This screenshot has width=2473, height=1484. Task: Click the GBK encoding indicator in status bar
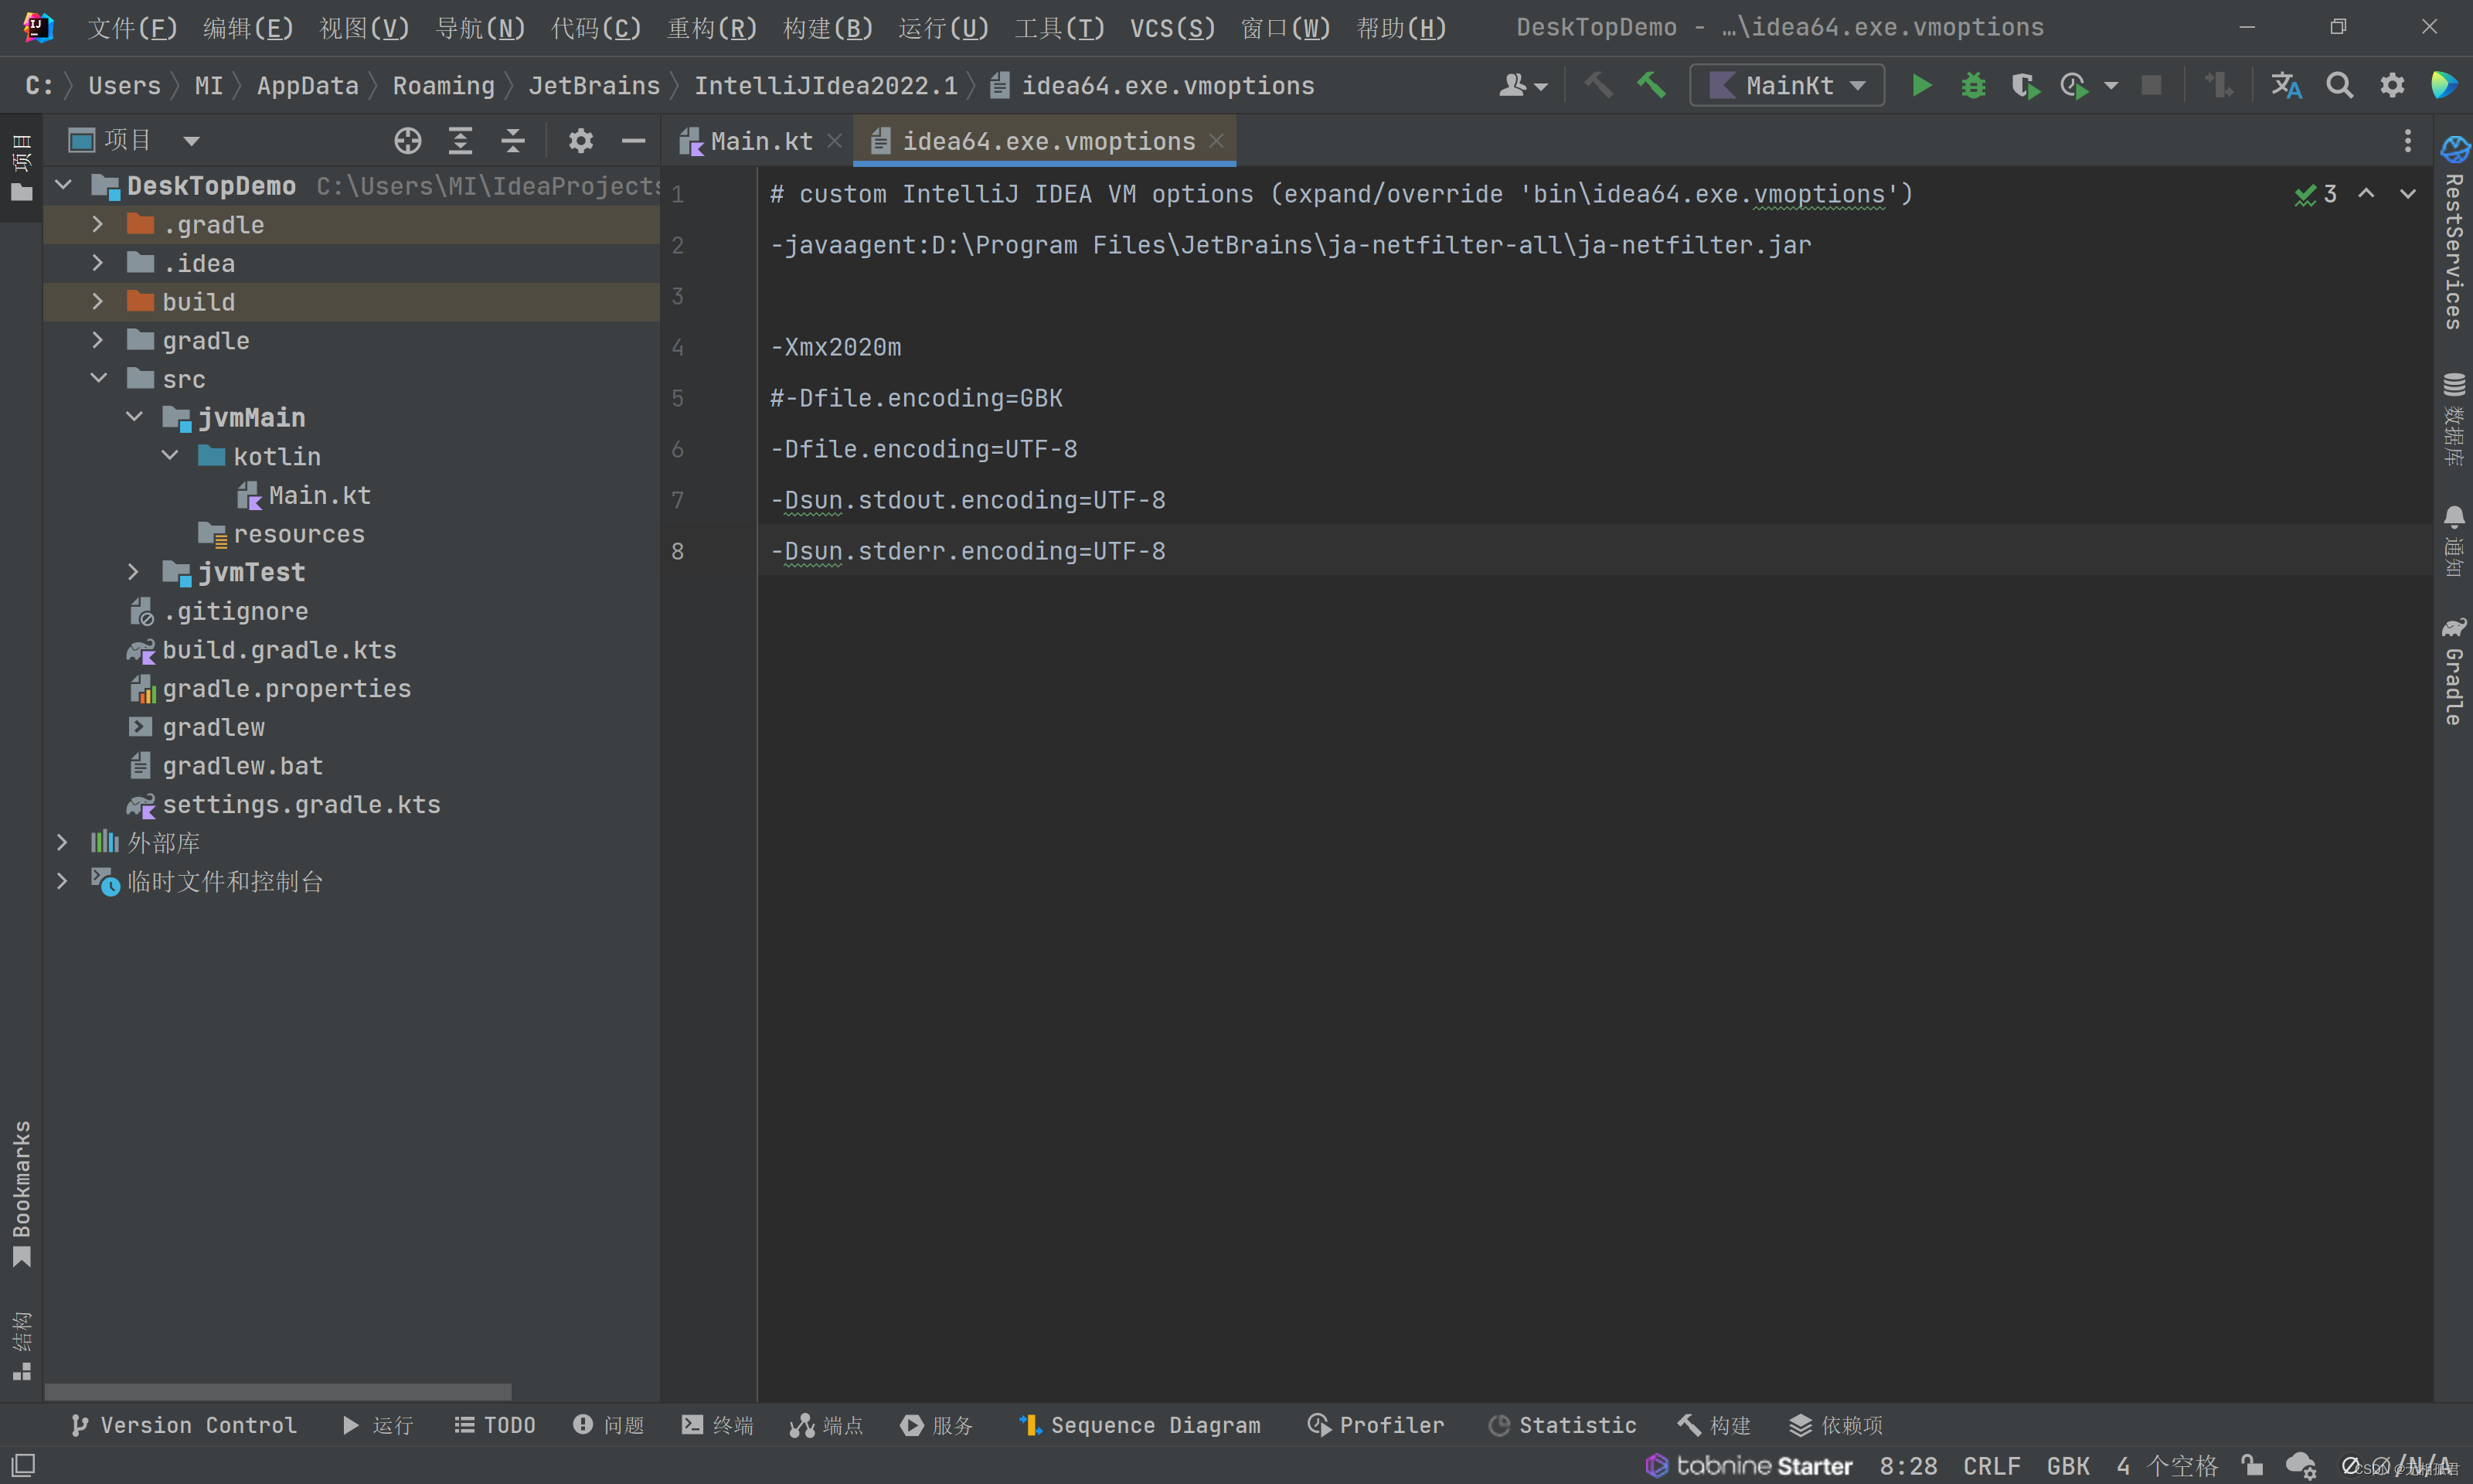[x=2069, y=1465]
